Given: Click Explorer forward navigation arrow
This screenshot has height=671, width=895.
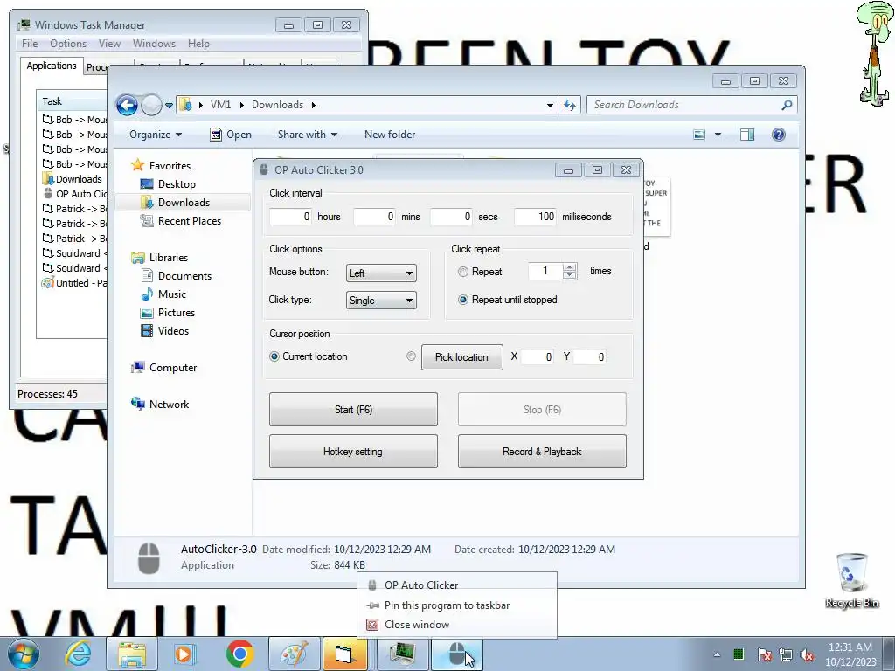Looking at the screenshot, I should click(x=151, y=105).
